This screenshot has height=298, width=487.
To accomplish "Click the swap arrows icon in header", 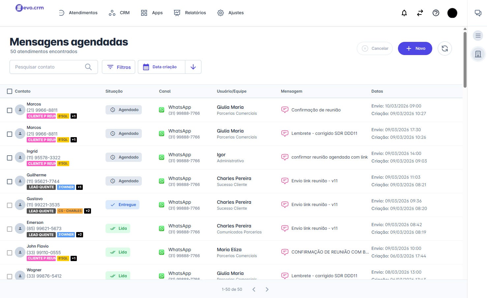I will pos(420,13).
